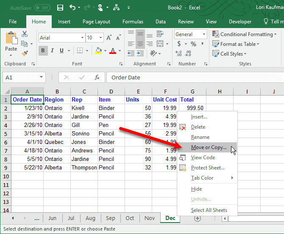Open the Cell Styles dropdown
Image resolution: width=284 pixels, height=234 pixels.
[233, 54]
